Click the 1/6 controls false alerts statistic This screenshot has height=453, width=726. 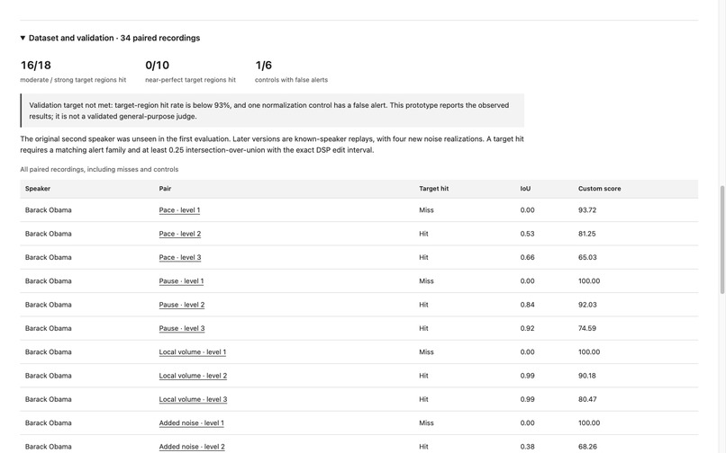[291, 71]
